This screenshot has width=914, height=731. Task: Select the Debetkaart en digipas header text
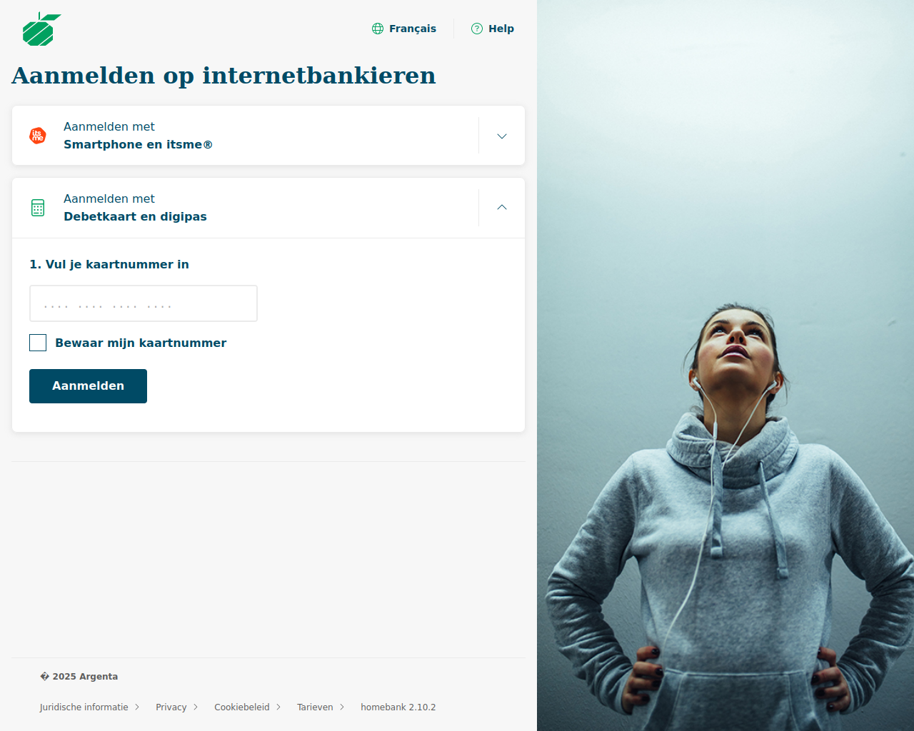pos(135,216)
